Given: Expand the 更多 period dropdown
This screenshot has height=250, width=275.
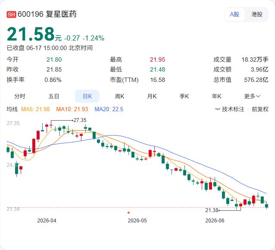Looking at the screenshot, I should click(252, 96).
